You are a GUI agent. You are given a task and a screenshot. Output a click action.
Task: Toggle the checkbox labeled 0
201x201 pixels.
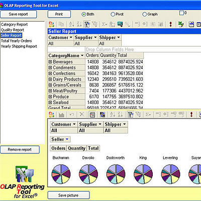[x=181, y=13]
